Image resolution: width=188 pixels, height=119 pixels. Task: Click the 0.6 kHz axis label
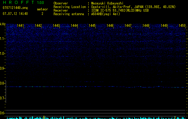2,113
